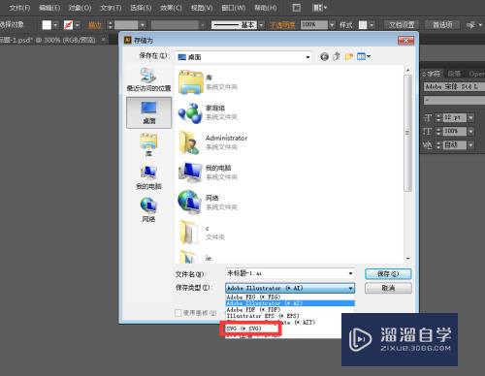Open the 窗口(W) menu

[233, 8]
